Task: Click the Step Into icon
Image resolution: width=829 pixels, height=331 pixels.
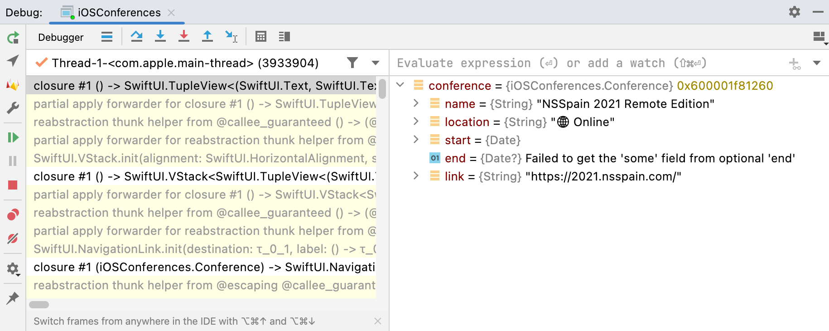Action: 160,37
